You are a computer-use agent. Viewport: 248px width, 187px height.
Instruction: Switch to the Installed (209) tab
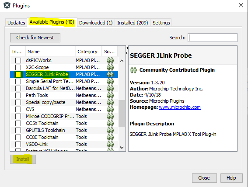133,23
